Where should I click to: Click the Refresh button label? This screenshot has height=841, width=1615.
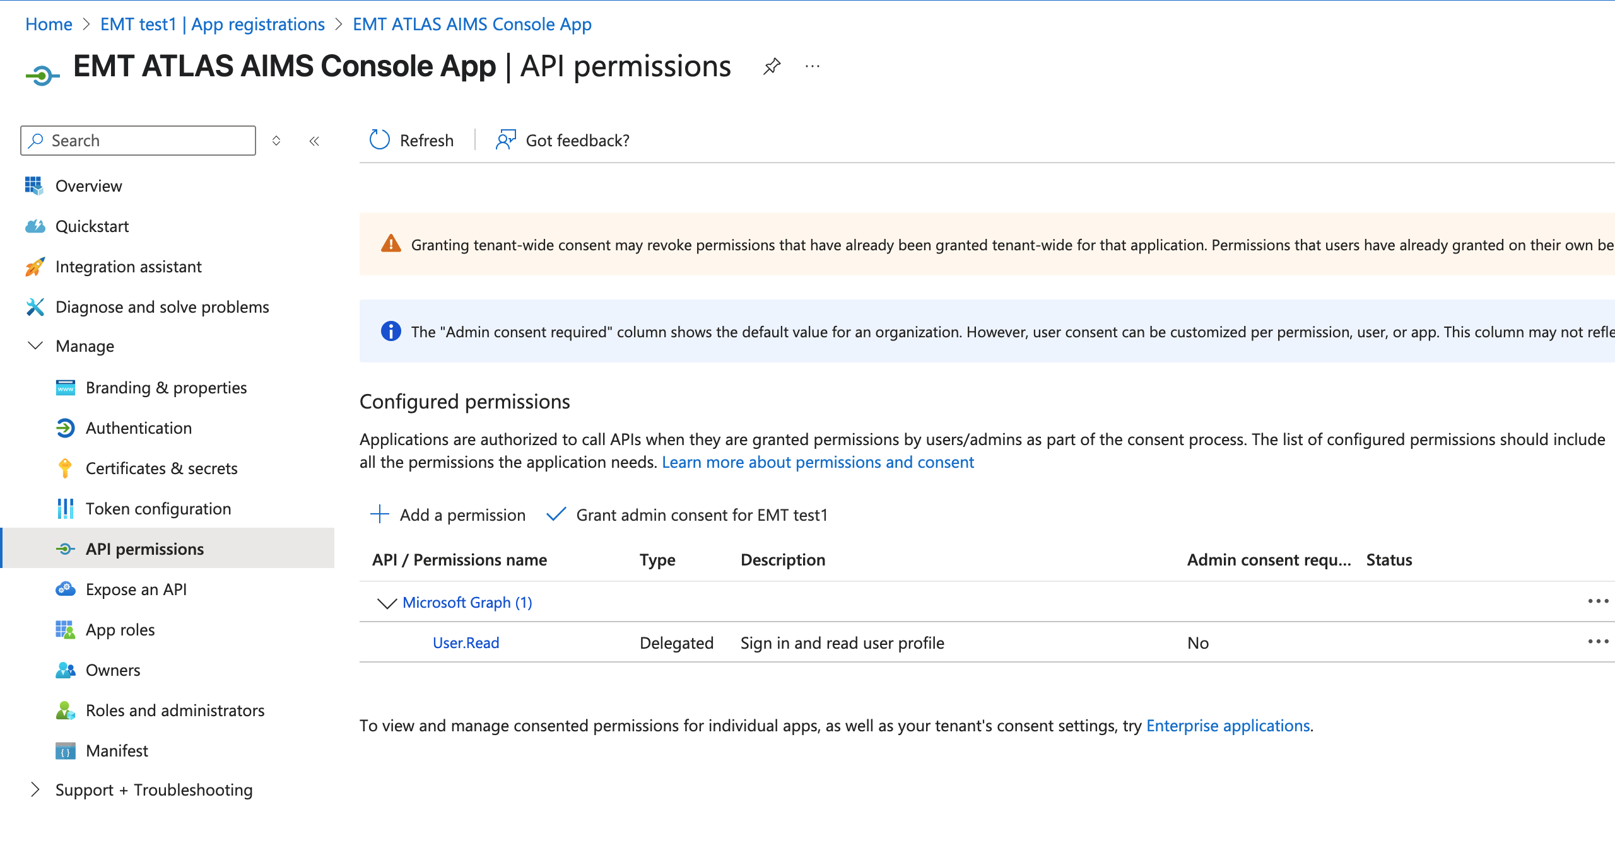pyautogui.click(x=426, y=140)
